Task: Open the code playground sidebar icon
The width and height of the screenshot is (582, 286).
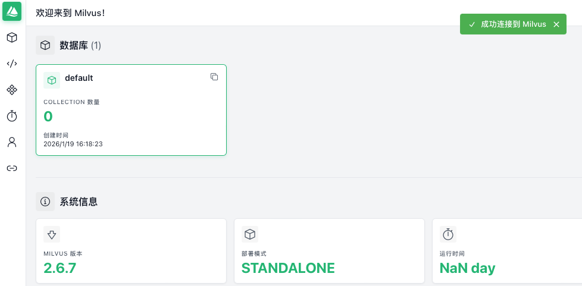Action: point(12,64)
